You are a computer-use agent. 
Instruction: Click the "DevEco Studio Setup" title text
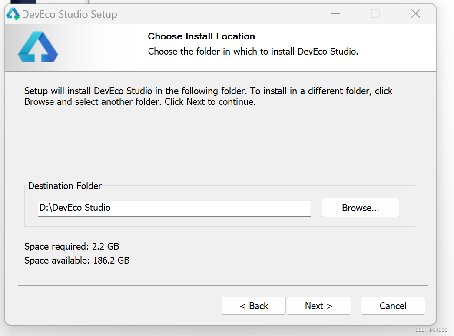pos(70,14)
